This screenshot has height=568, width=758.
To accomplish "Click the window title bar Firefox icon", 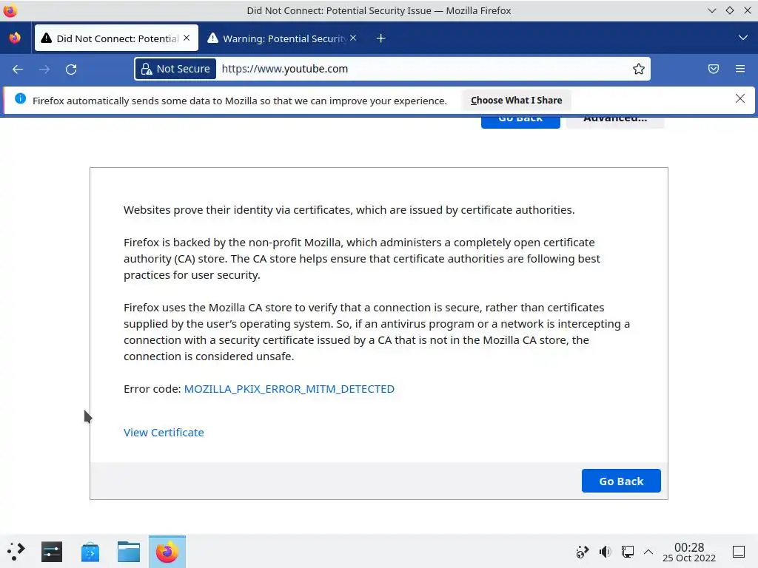I will coord(10,10).
